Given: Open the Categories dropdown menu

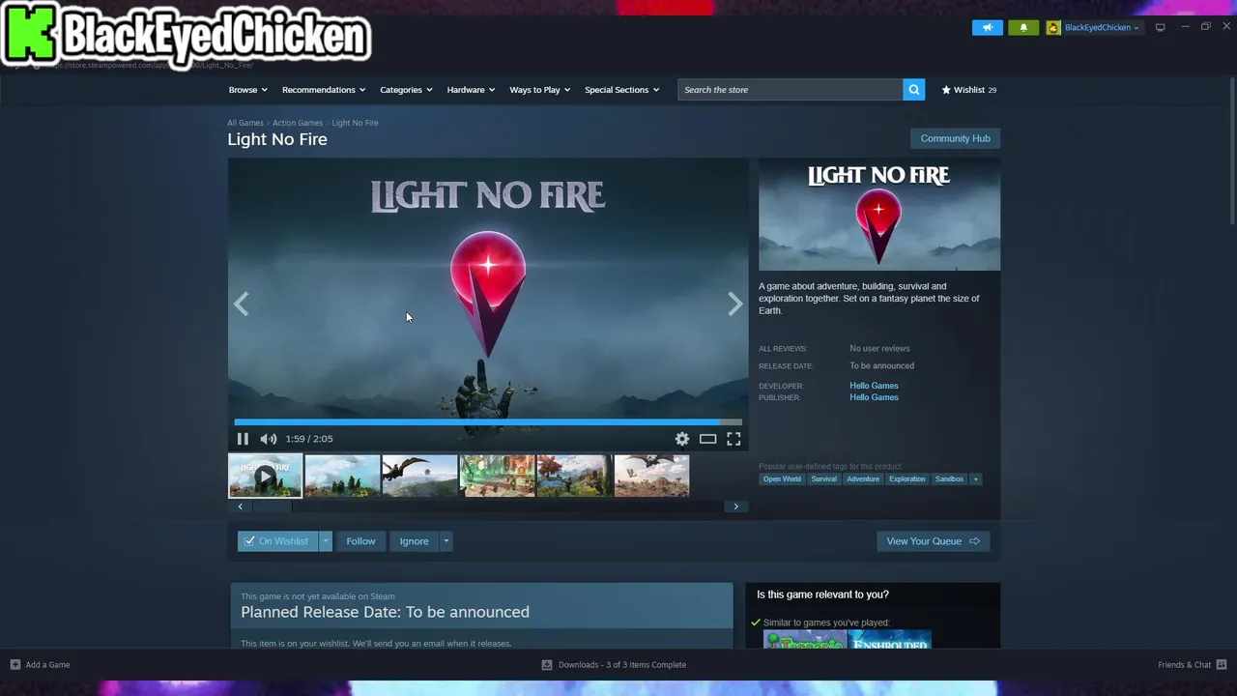Looking at the screenshot, I should tap(406, 90).
